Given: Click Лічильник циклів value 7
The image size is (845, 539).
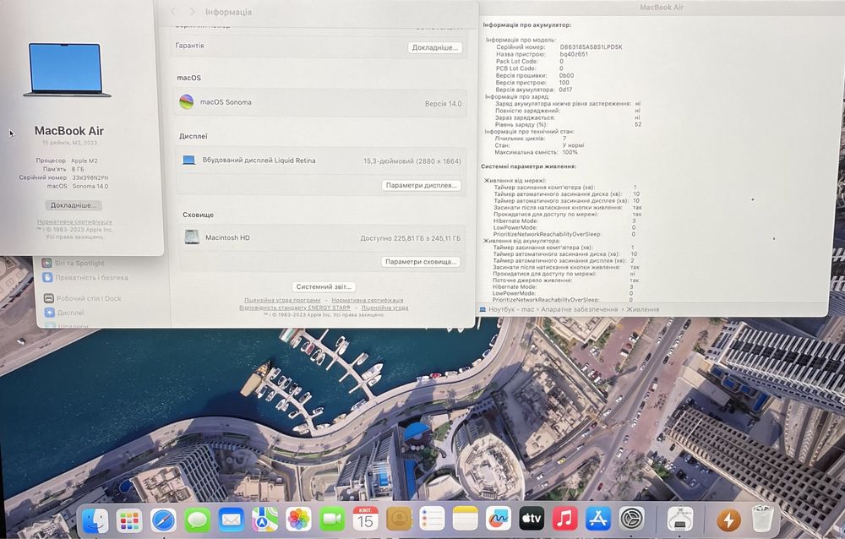Looking at the screenshot, I should (x=564, y=139).
